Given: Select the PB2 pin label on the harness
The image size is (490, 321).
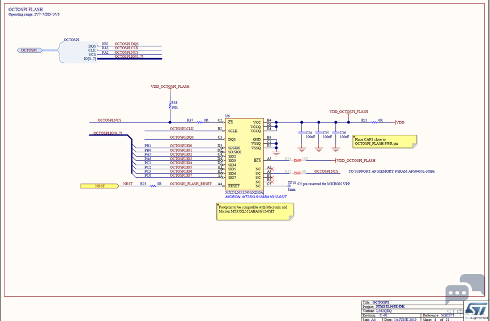Looking at the screenshot, I should [105, 44].
